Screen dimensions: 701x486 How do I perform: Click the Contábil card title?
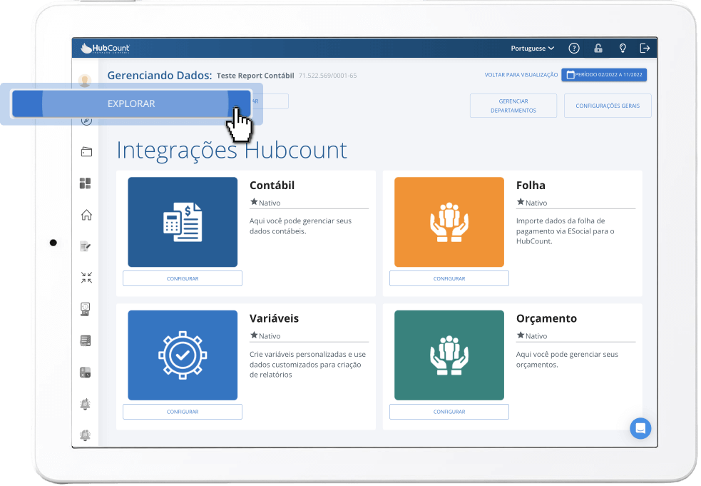(272, 186)
